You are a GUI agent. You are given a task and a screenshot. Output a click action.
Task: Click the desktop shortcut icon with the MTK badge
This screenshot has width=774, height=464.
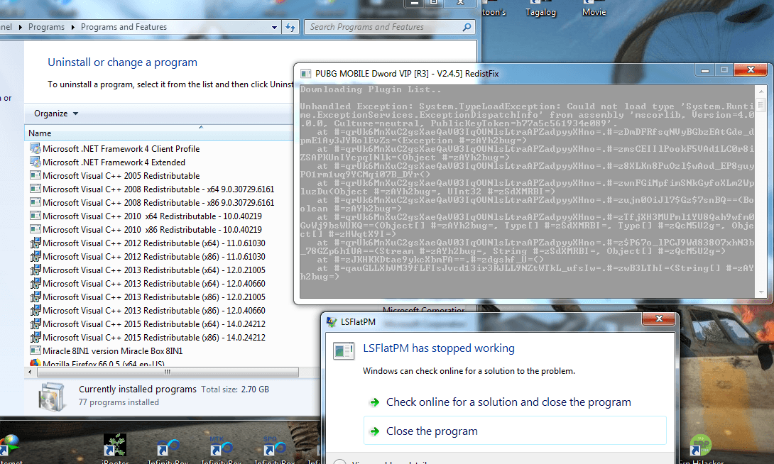pos(221,447)
